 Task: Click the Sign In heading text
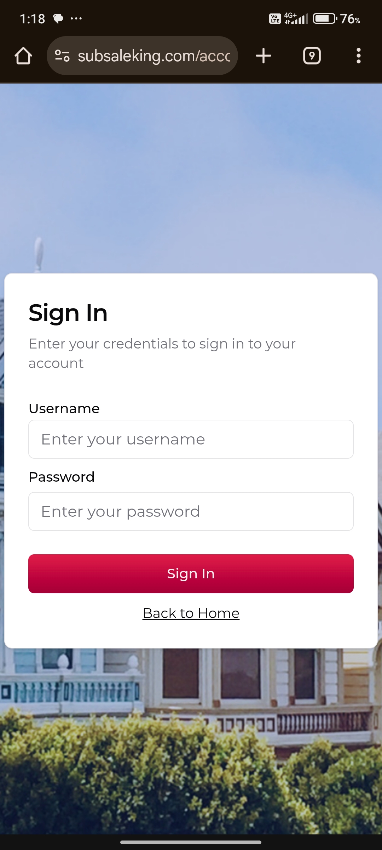[x=68, y=313]
